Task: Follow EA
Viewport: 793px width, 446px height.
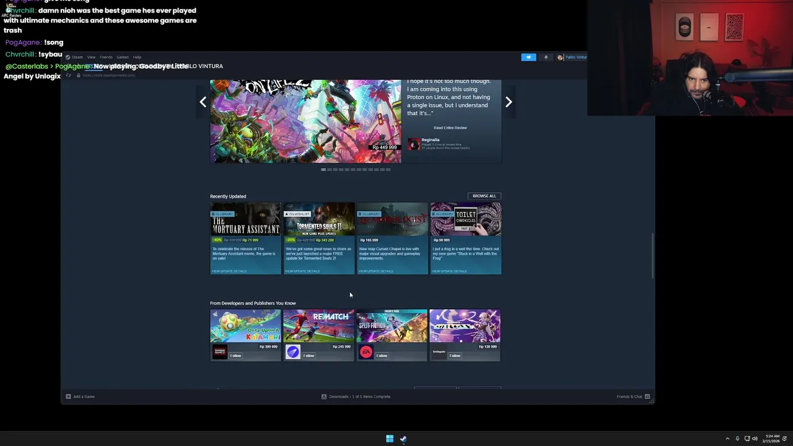Action: [x=382, y=356]
